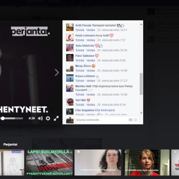Screen dimensions: 179x179
Task: Click the comment scrollbar thumb
Action: 141,84
